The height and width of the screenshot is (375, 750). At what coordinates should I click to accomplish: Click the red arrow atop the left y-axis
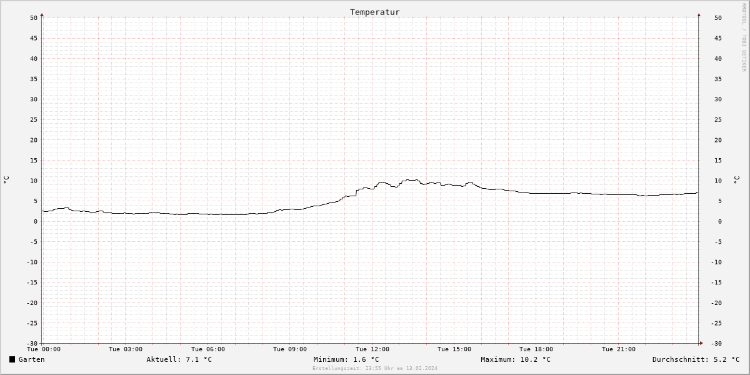pyautogui.click(x=42, y=14)
